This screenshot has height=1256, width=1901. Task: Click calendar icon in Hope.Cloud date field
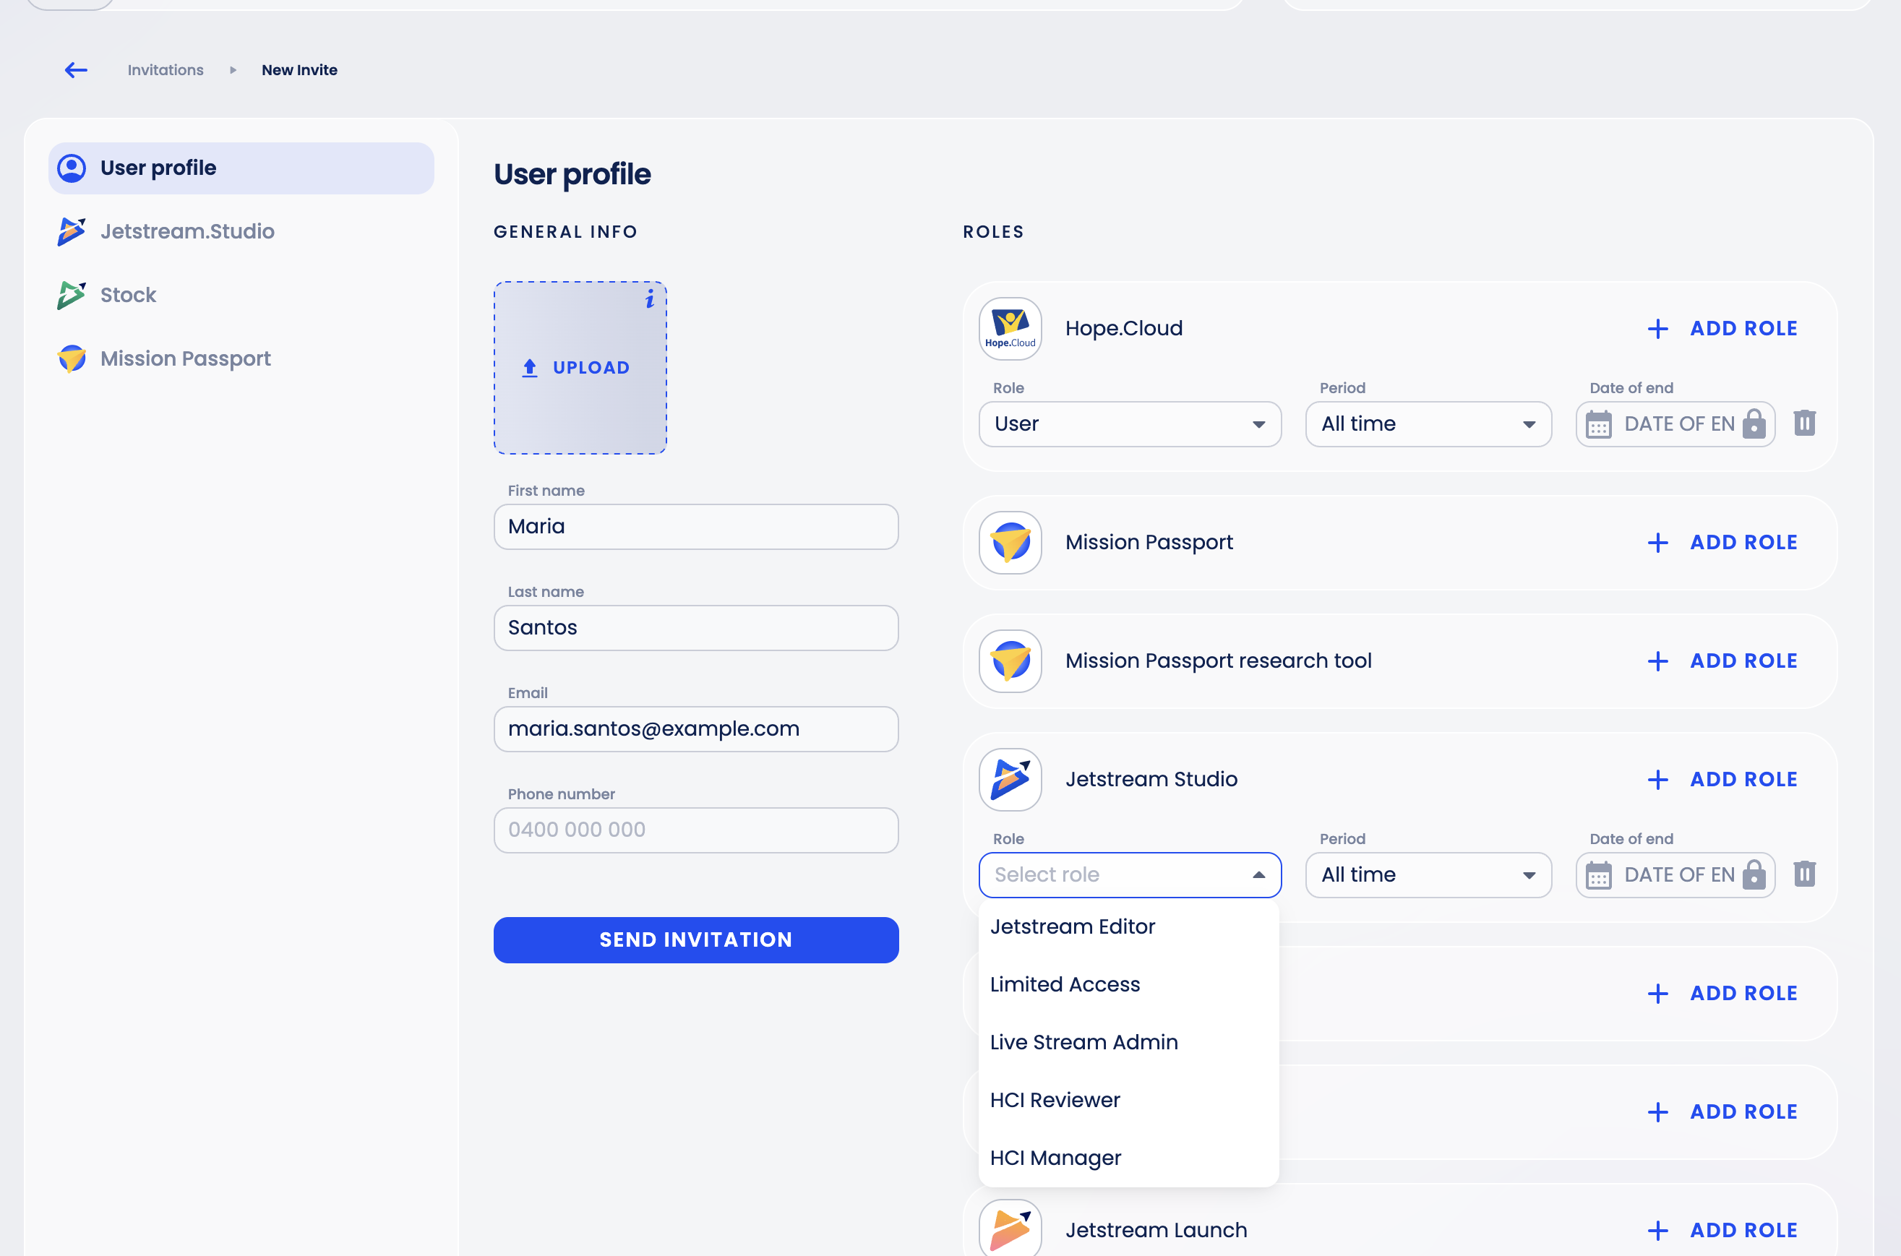point(1598,423)
